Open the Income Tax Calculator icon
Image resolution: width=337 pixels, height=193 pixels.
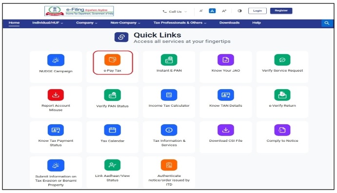point(169,95)
